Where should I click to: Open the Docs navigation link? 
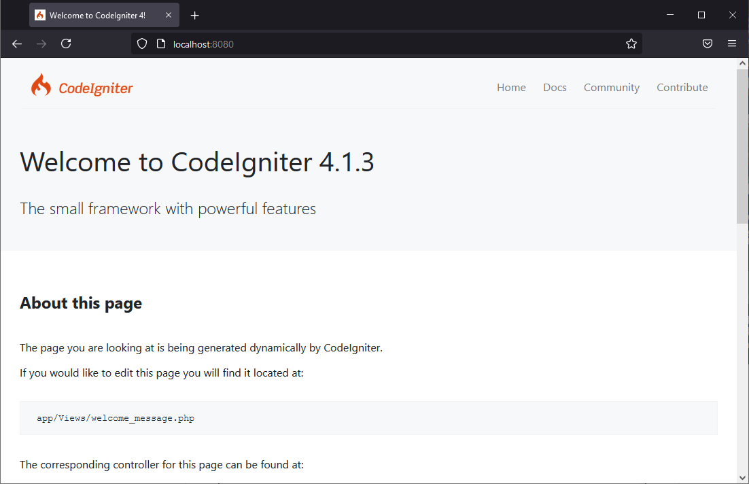point(555,88)
